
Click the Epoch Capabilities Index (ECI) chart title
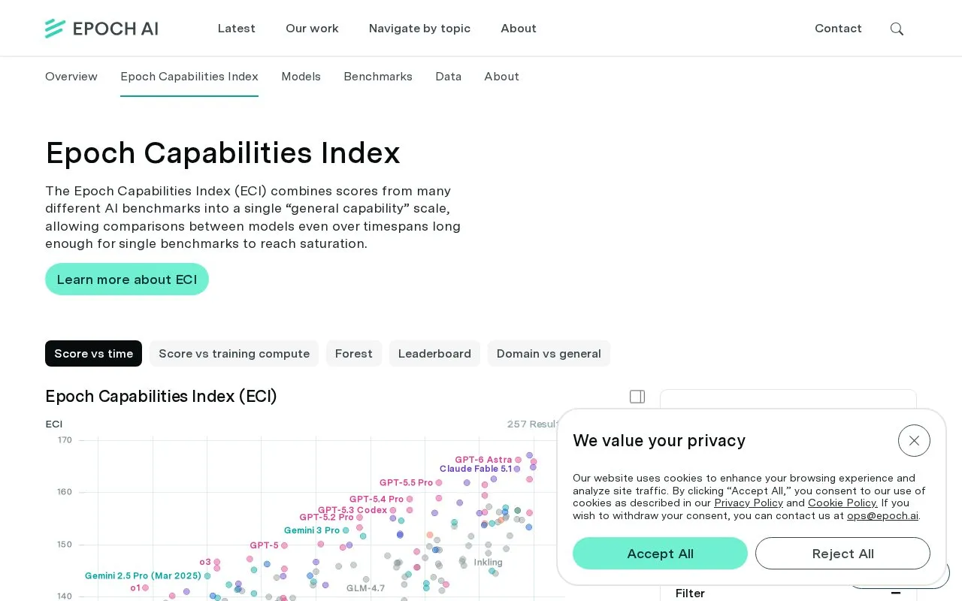coord(161,397)
